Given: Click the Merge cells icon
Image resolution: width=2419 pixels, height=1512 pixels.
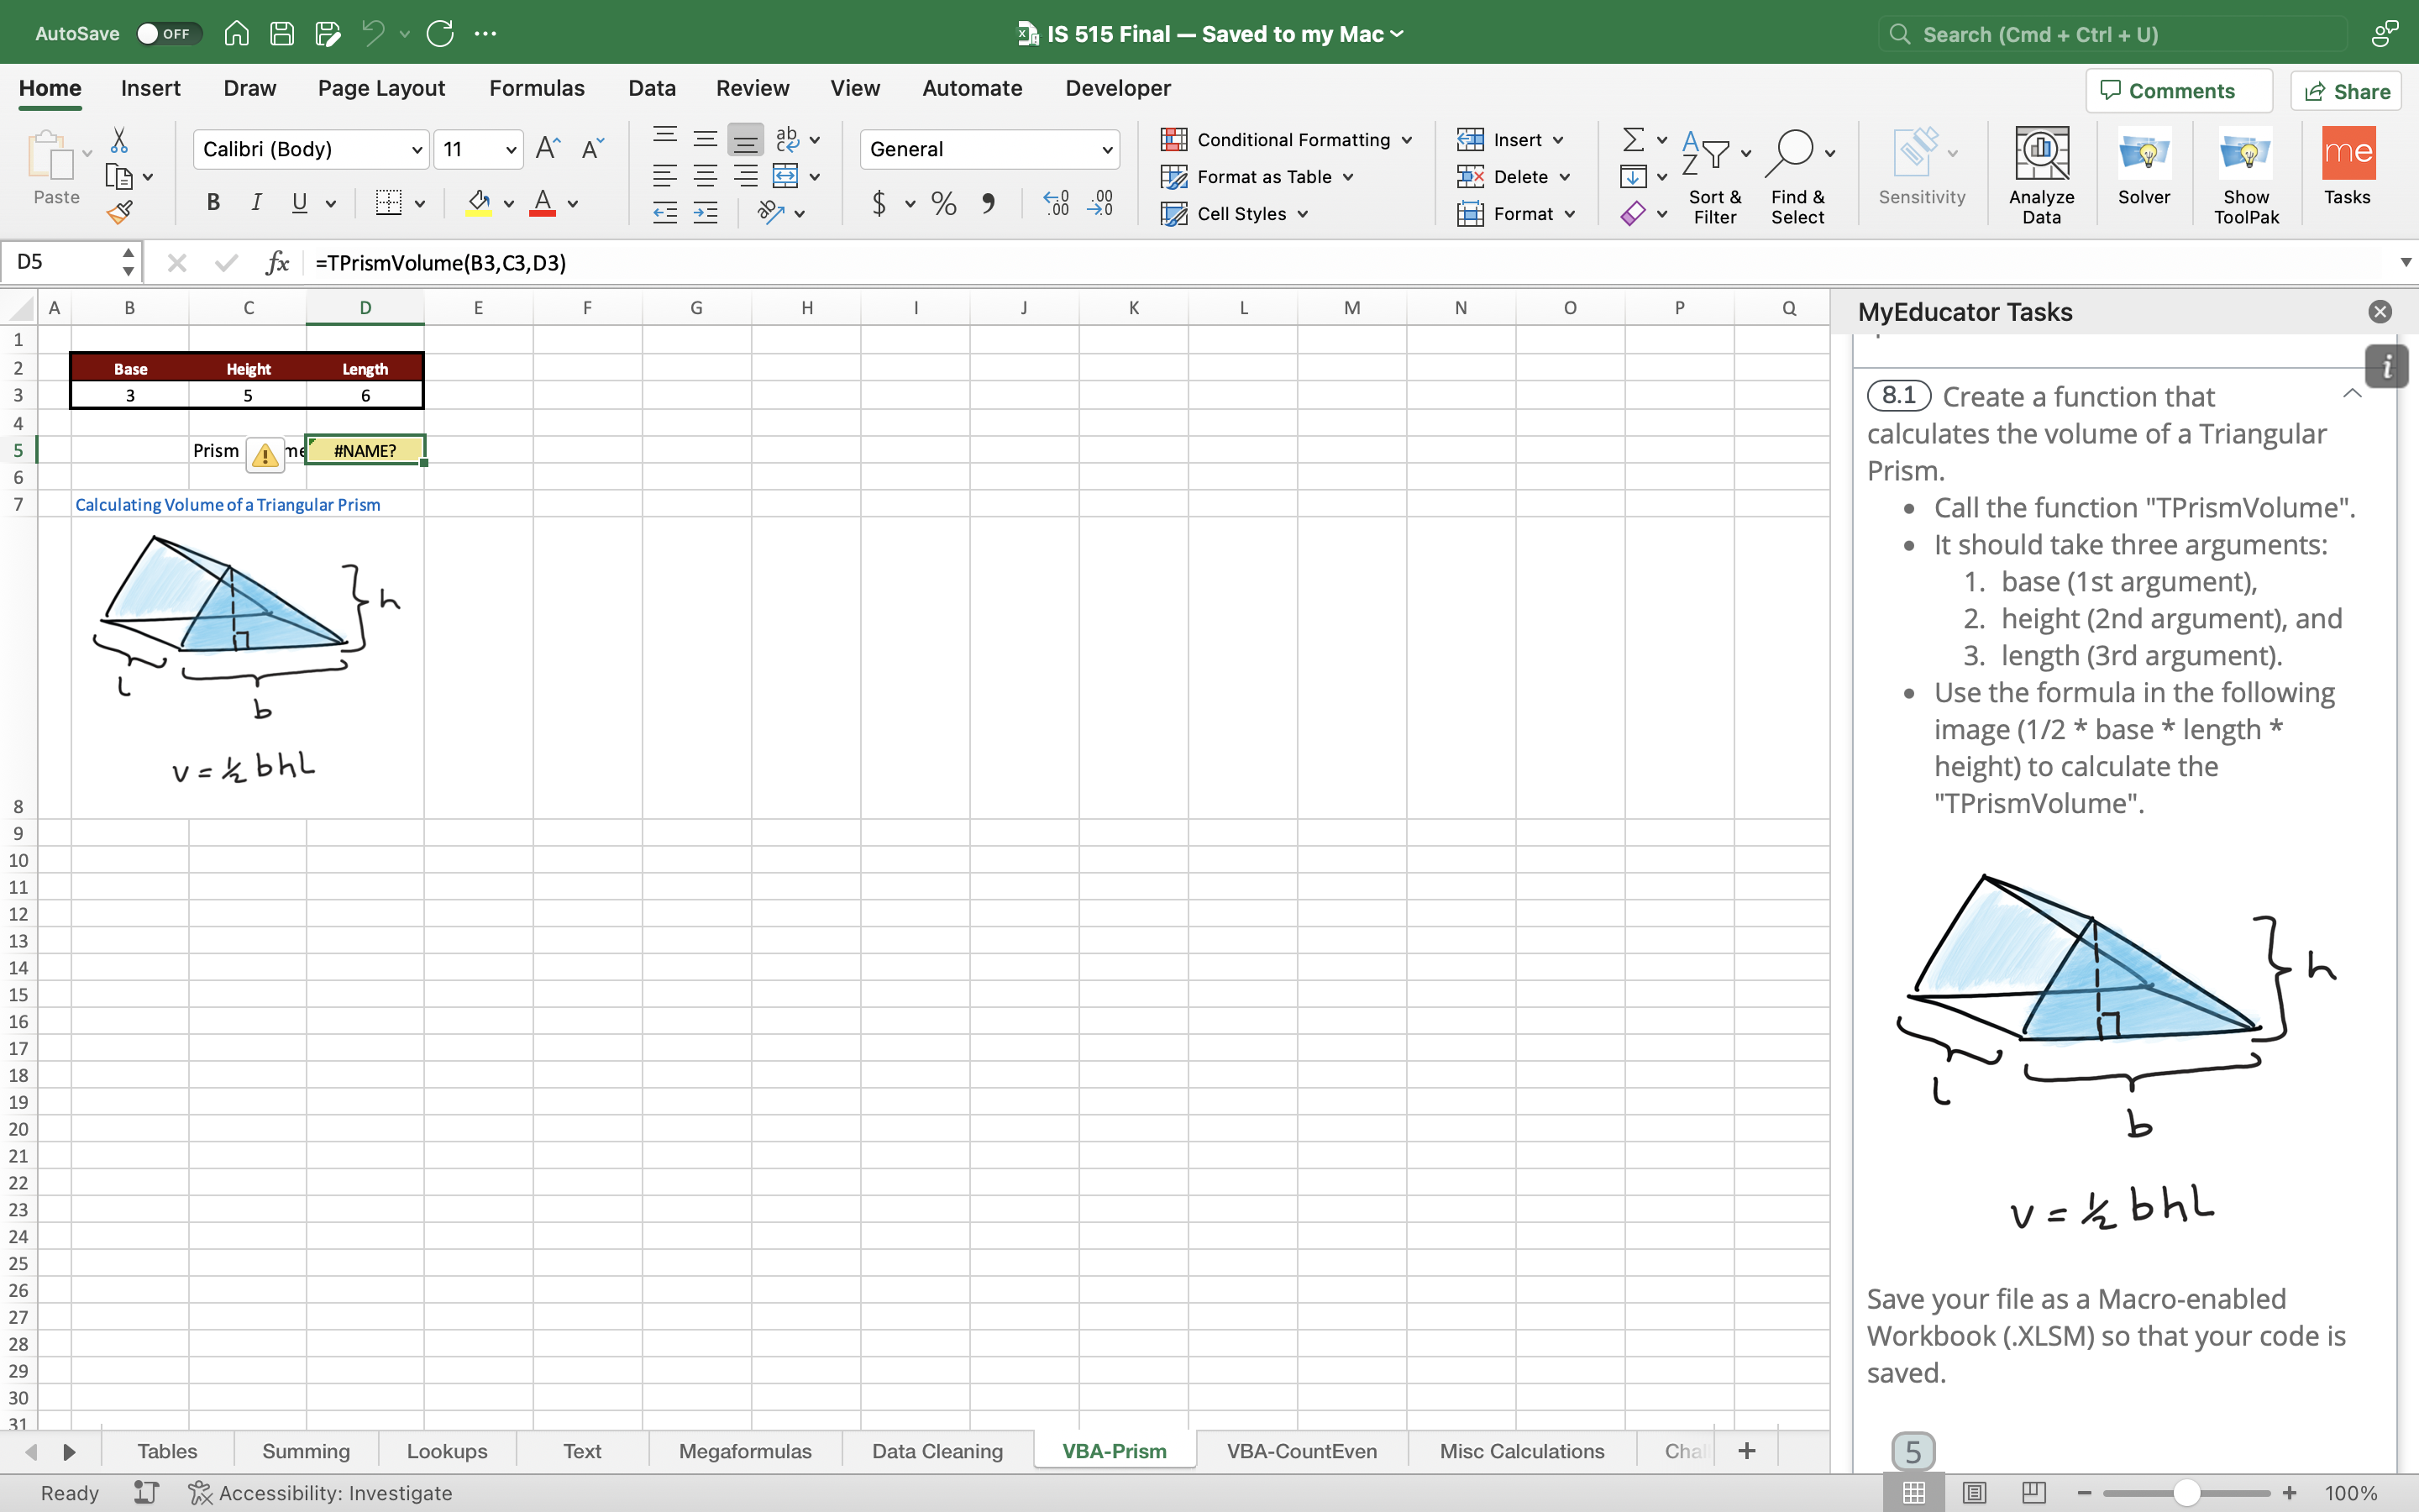Looking at the screenshot, I should [x=785, y=176].
